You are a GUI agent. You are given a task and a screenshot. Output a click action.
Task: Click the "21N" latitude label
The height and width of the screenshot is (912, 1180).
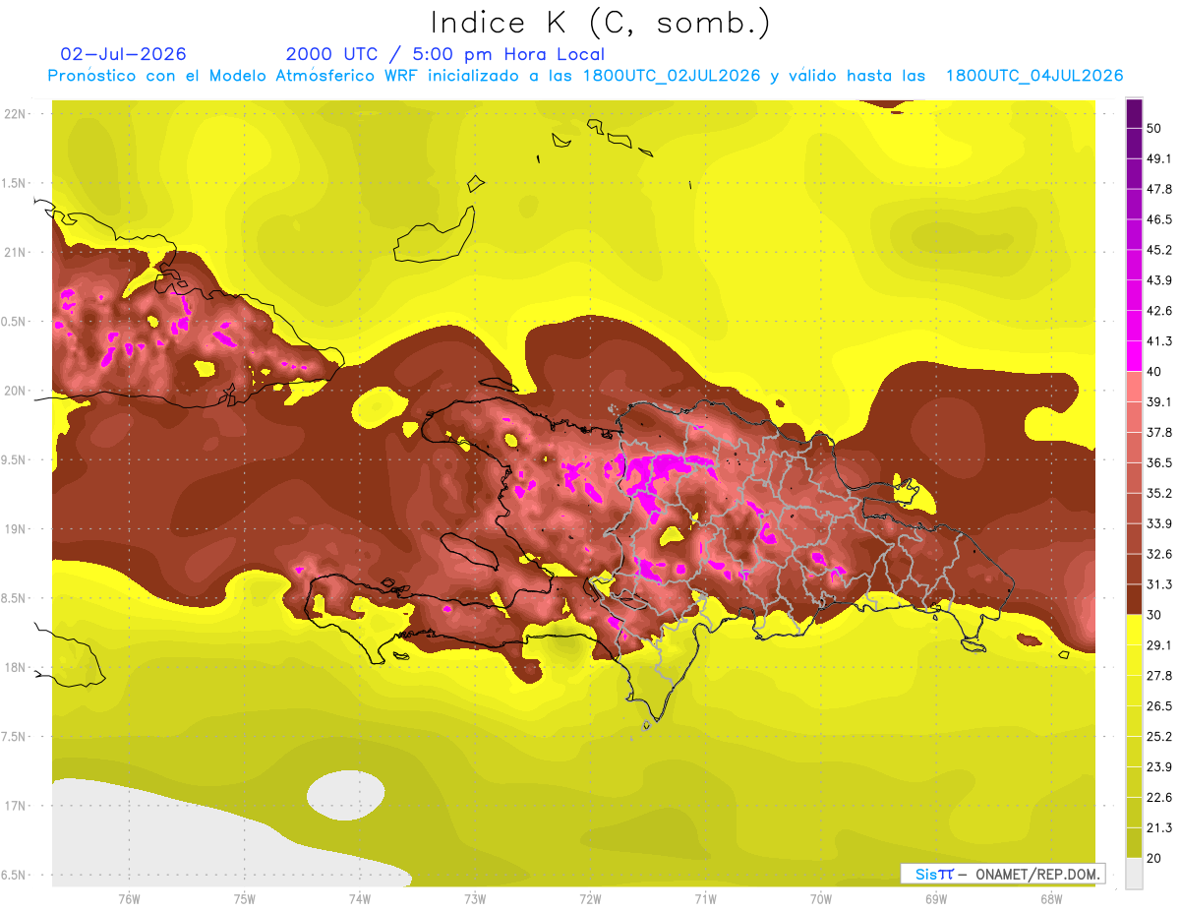click(x=14, y=252)
